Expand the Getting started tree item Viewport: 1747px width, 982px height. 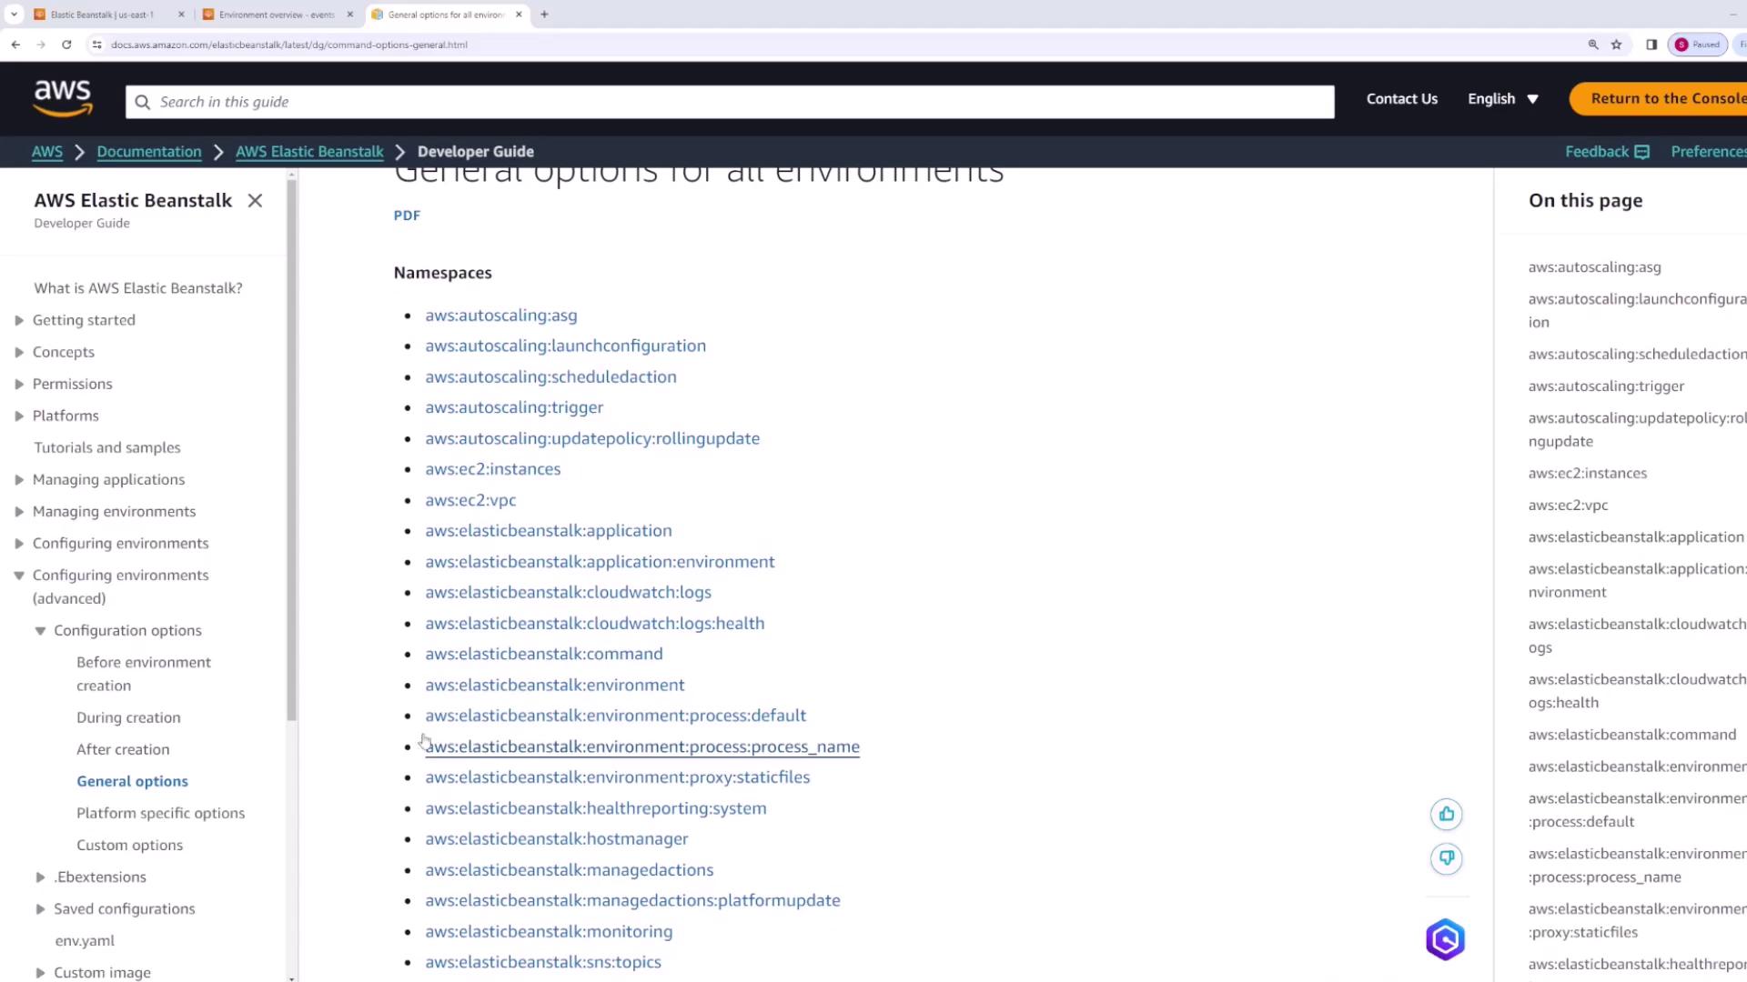[19, 320]
